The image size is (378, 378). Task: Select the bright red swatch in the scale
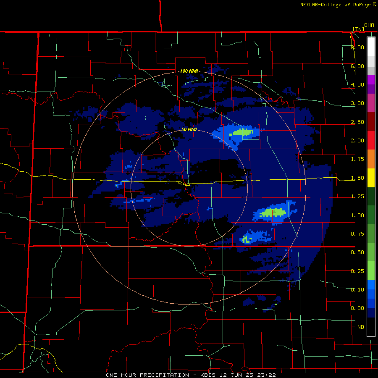click(371, 141)
